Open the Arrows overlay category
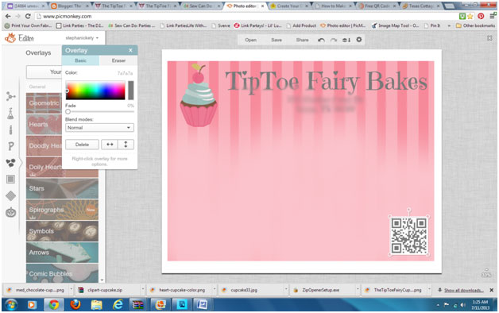 pyautogui.click(x=62, y=253)
